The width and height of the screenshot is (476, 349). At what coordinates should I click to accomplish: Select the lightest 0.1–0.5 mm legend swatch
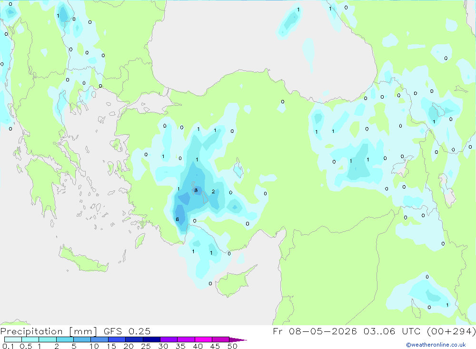click(13, 339)
